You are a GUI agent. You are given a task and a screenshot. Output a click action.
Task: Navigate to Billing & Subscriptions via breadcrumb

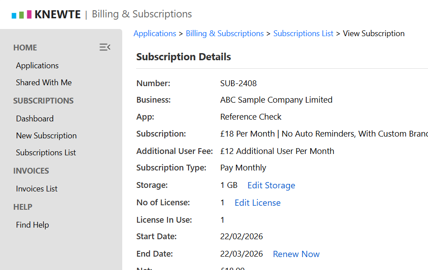pyautogui.click(x=225, y=33)
